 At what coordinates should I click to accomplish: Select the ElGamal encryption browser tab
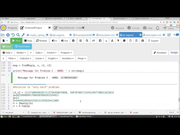(x=120, y=19)
